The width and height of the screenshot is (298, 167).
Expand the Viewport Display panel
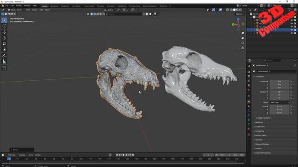click(262, 144)
